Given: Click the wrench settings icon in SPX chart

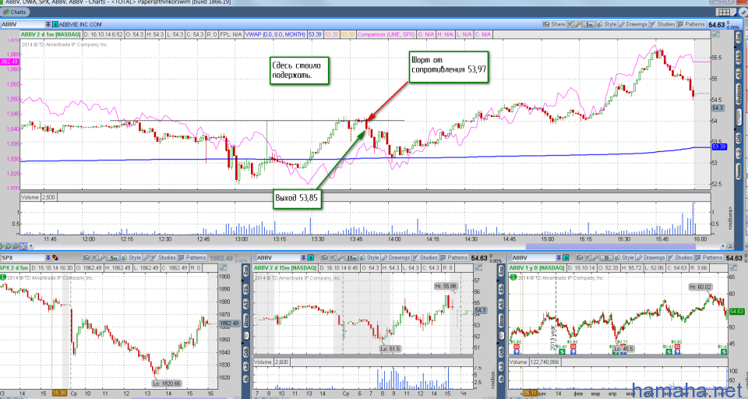Looking at the screenshot, I should [x=102, y=258].
